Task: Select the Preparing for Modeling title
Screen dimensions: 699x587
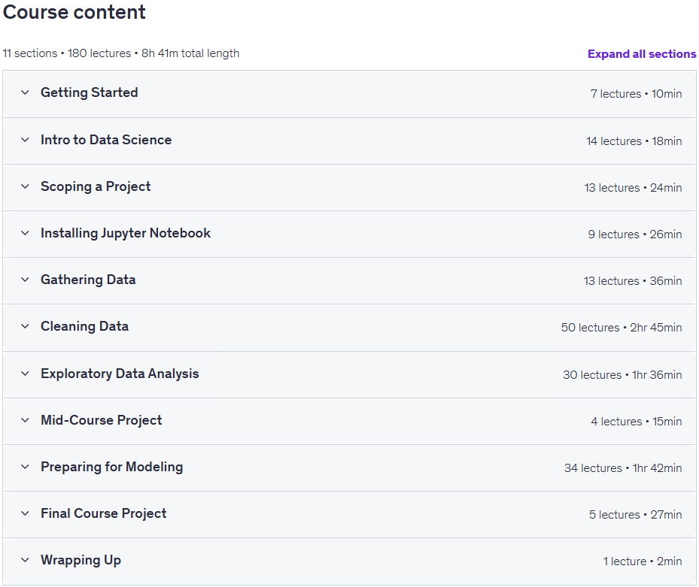Action: [x=111, y=467]
